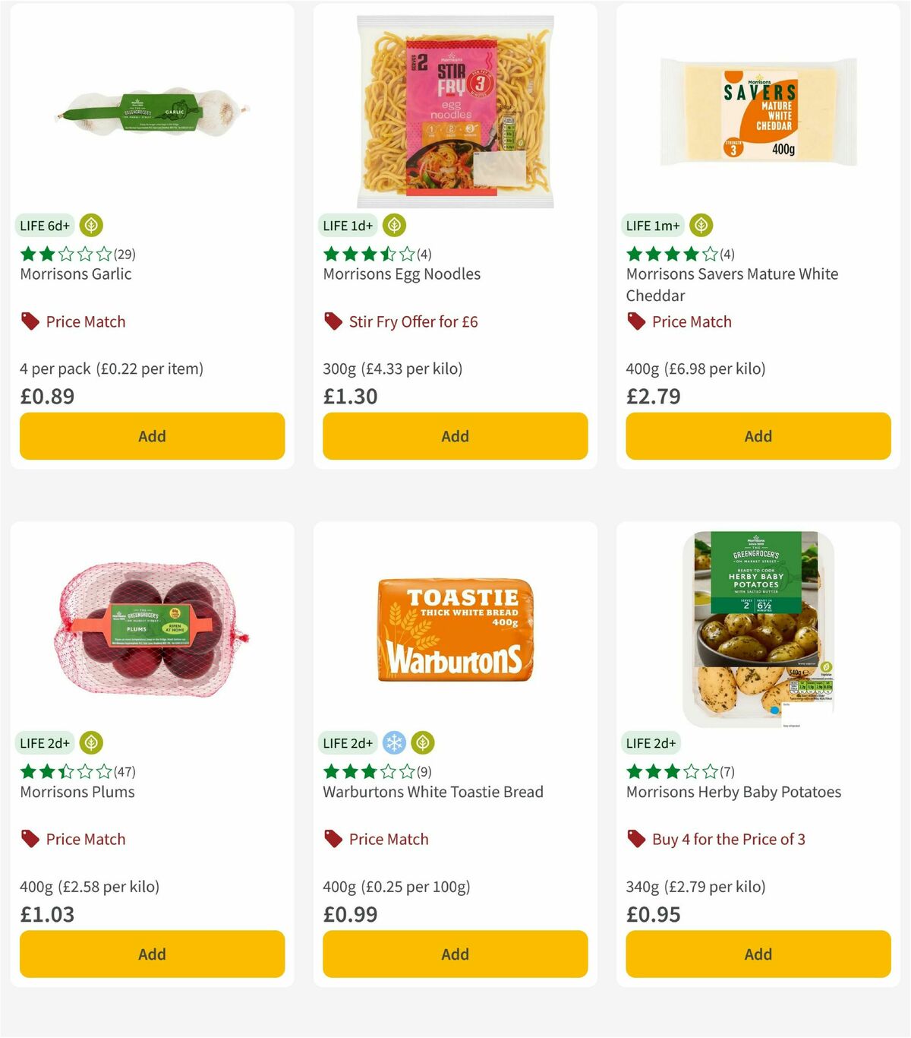The height and width of the screenshot is (1038, 911).
Task: Click the LIFE 1d+ badge on Egg Noodles
Action: pos(348,225)
